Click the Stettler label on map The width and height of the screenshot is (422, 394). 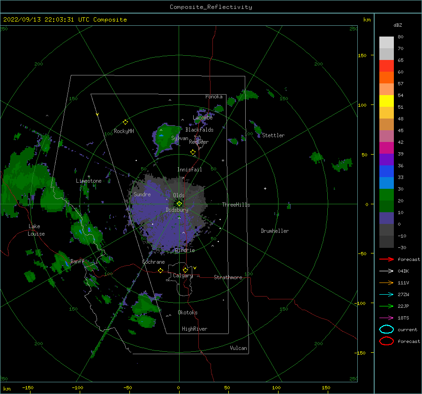click(273, 135)
